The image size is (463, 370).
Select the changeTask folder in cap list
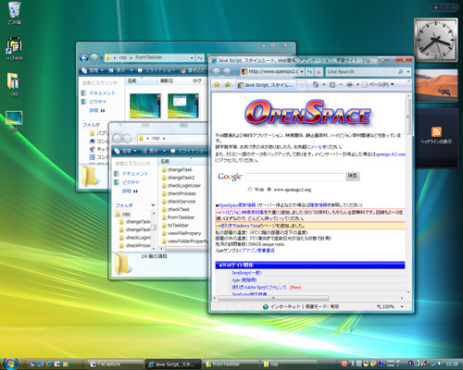point(177,170)
